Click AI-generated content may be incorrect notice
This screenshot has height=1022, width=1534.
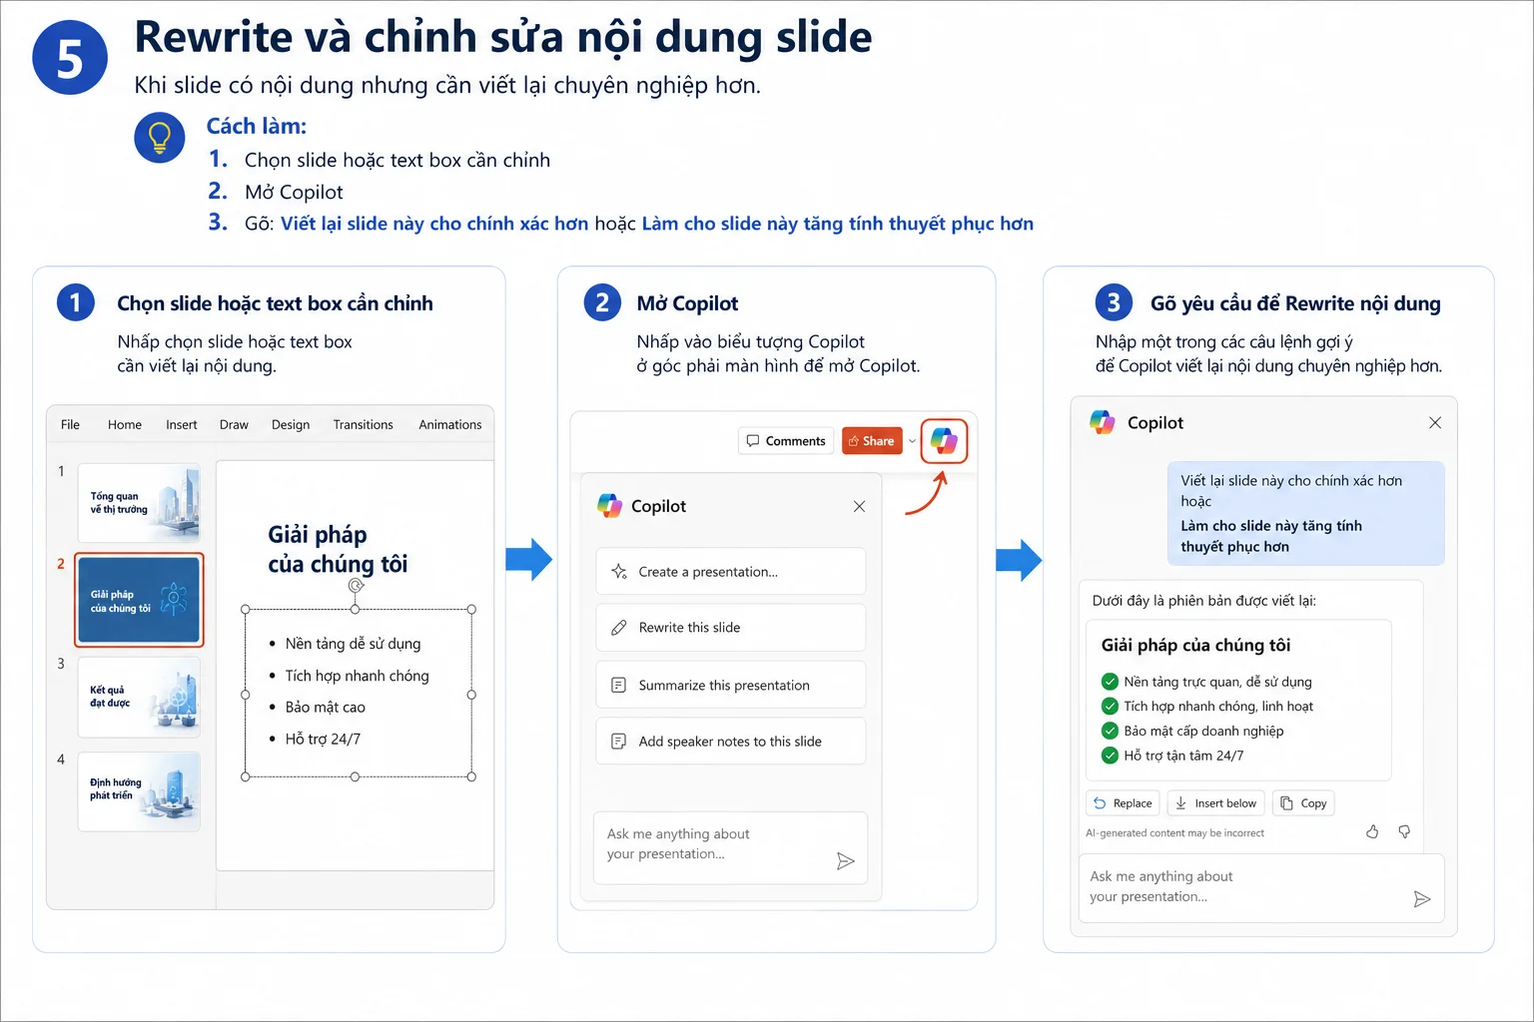click(1175, 832)
